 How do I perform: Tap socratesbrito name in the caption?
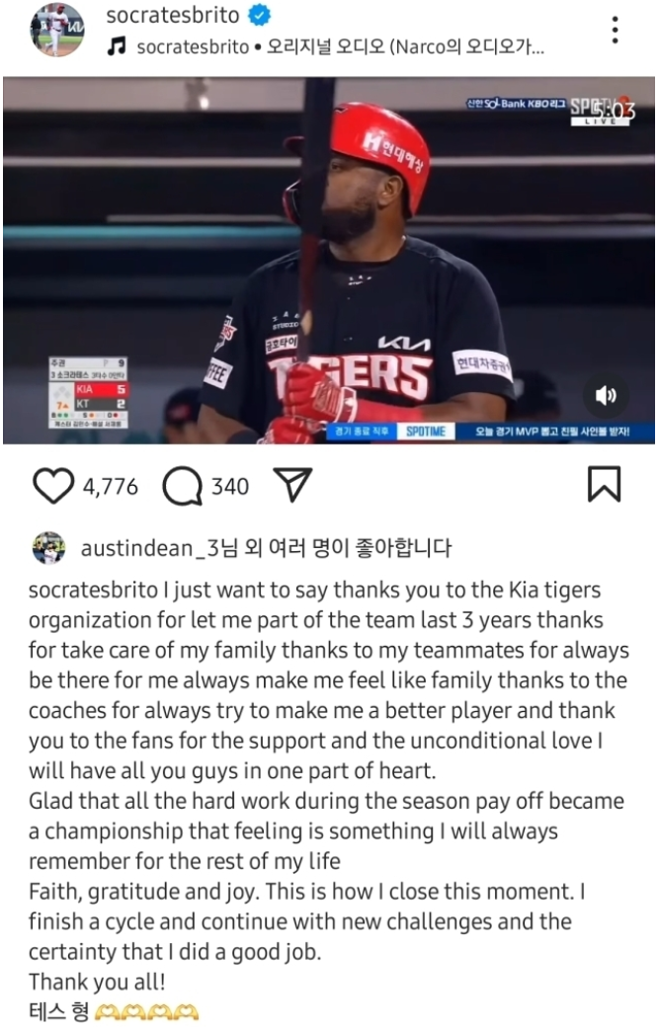pyautogui.click(x=93, y=591)
